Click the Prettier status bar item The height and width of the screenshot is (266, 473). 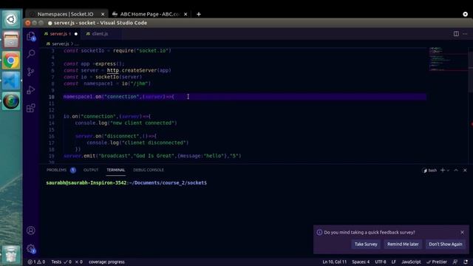pyautogui.click(x=437, y=262)
